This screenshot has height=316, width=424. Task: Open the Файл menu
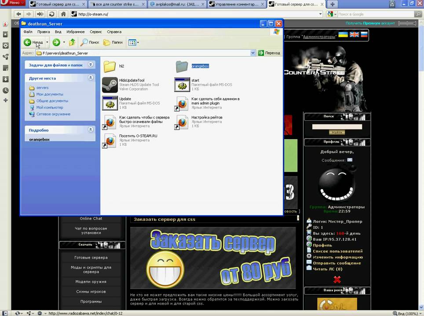click(x=28, y=32)
